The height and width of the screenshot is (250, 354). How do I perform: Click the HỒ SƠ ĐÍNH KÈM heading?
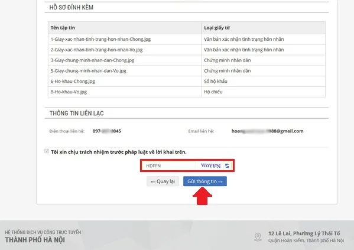pyautogui.click(x=72, y=8)
